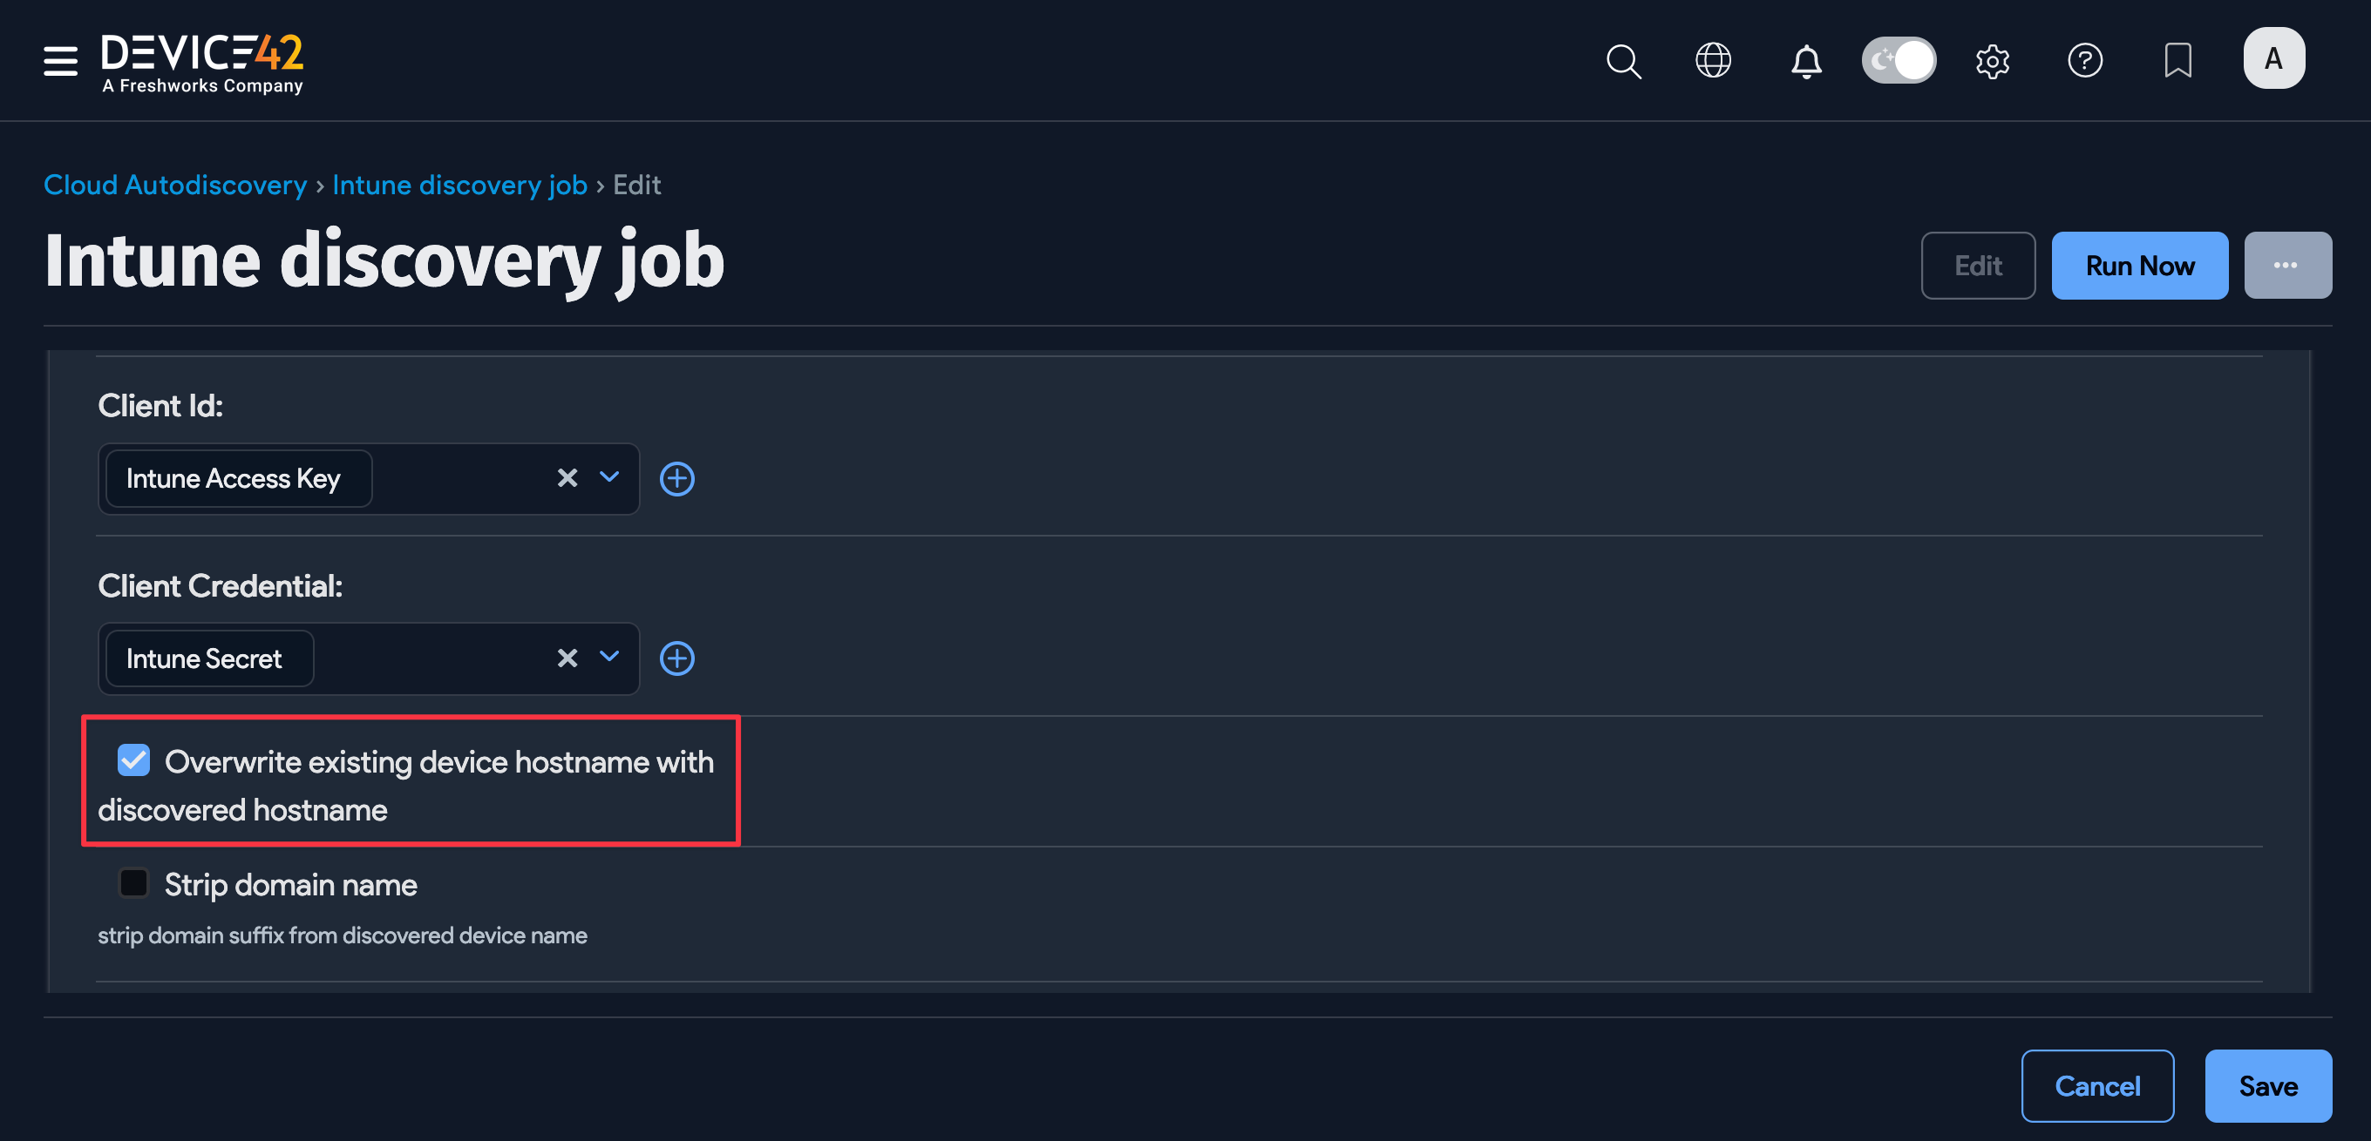Viewport: 2371px width, 1141px height.
Task: Add a new Client Id credential
Action: click(x=677, y=478)
